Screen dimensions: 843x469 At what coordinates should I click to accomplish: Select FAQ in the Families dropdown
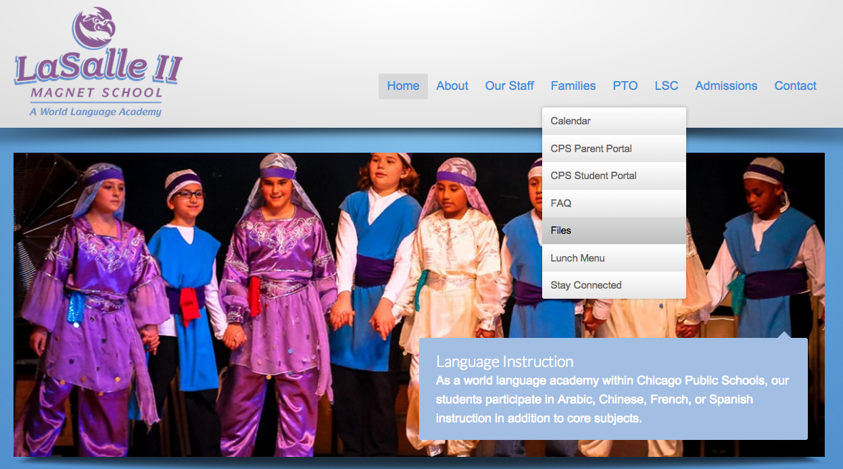pos(614,203)
